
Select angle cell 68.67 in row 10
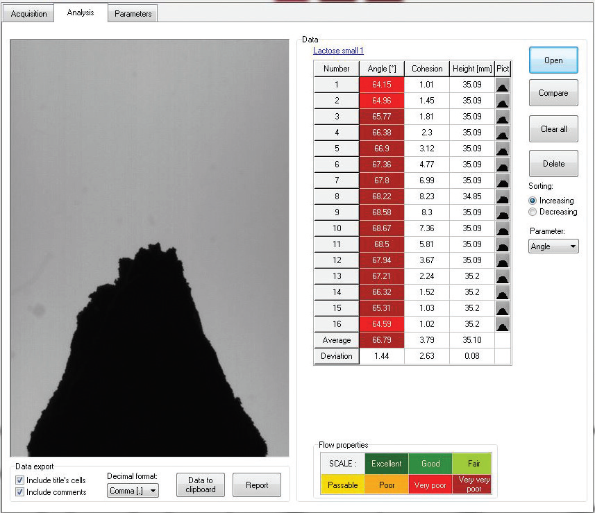(x=382, y=228)
